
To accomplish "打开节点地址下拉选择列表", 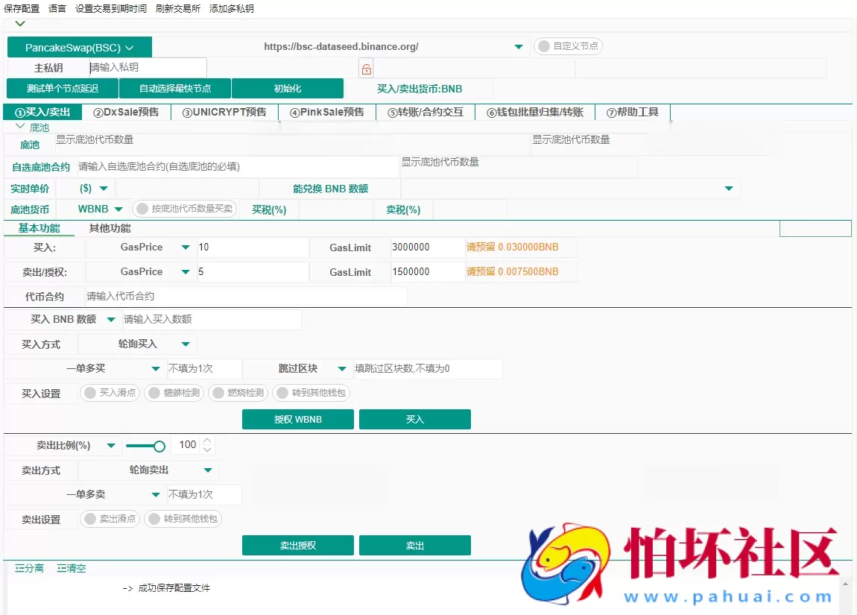I will coord(518,46).
